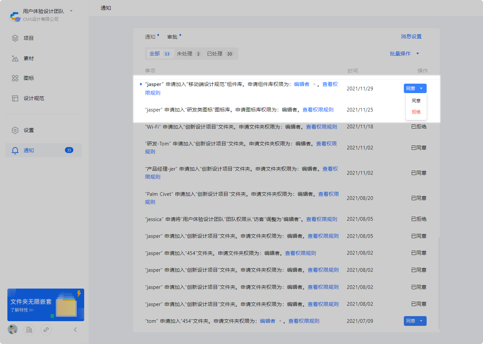Click the 时间 column header
This screenshot has height=344, width=483.
(353, 71)
